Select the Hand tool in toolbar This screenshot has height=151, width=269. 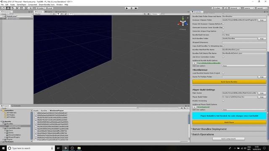tap(4, 8)
